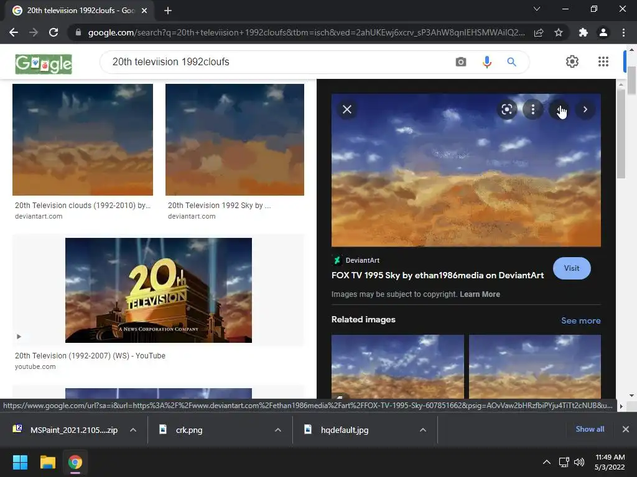Screen dimensions: 637x477
Task: Open a new browser tab
Action: pos(168,11)
